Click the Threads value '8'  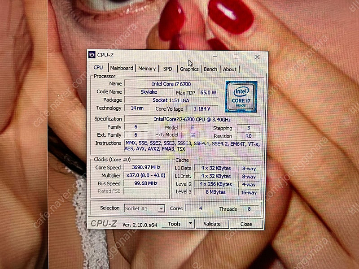[249, 209]
